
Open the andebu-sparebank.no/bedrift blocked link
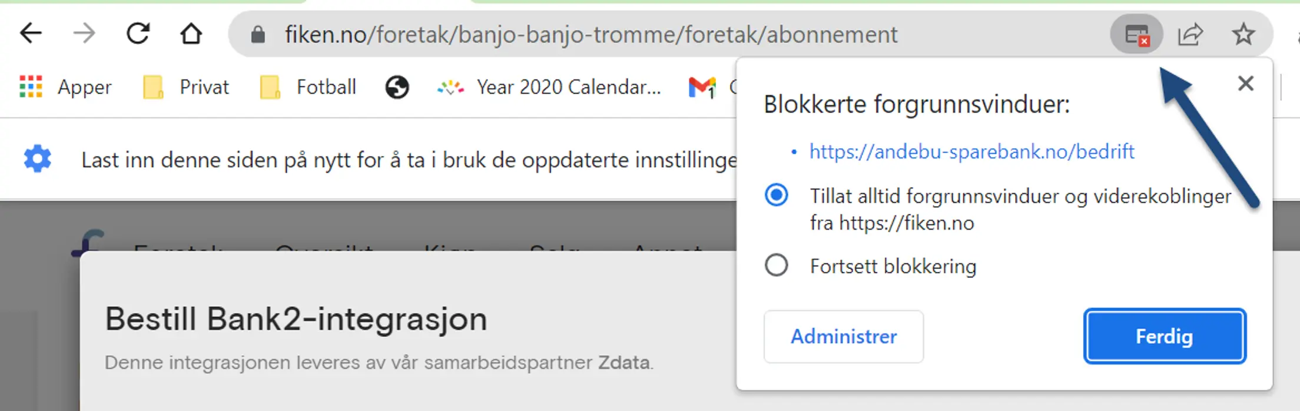[x=971, y=151]
